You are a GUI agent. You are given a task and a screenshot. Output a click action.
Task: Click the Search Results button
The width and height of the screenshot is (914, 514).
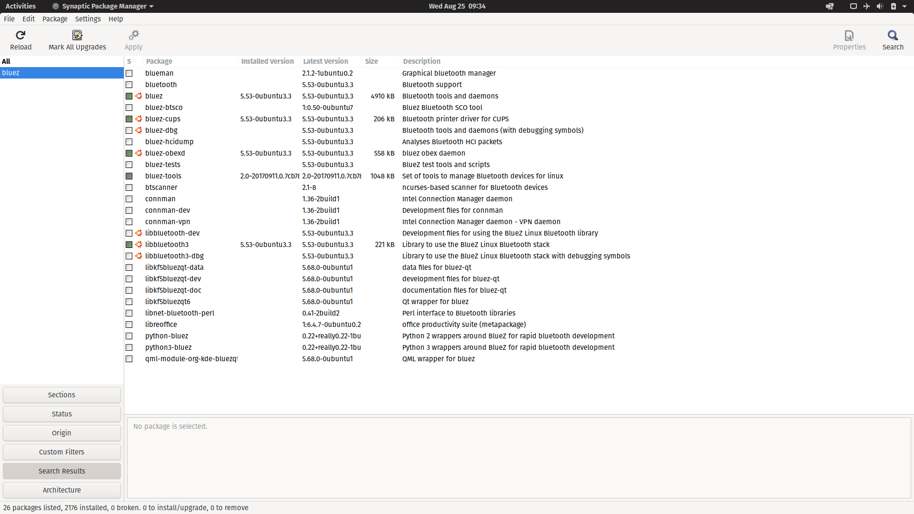pyautogui.click(x=62, y=471)
